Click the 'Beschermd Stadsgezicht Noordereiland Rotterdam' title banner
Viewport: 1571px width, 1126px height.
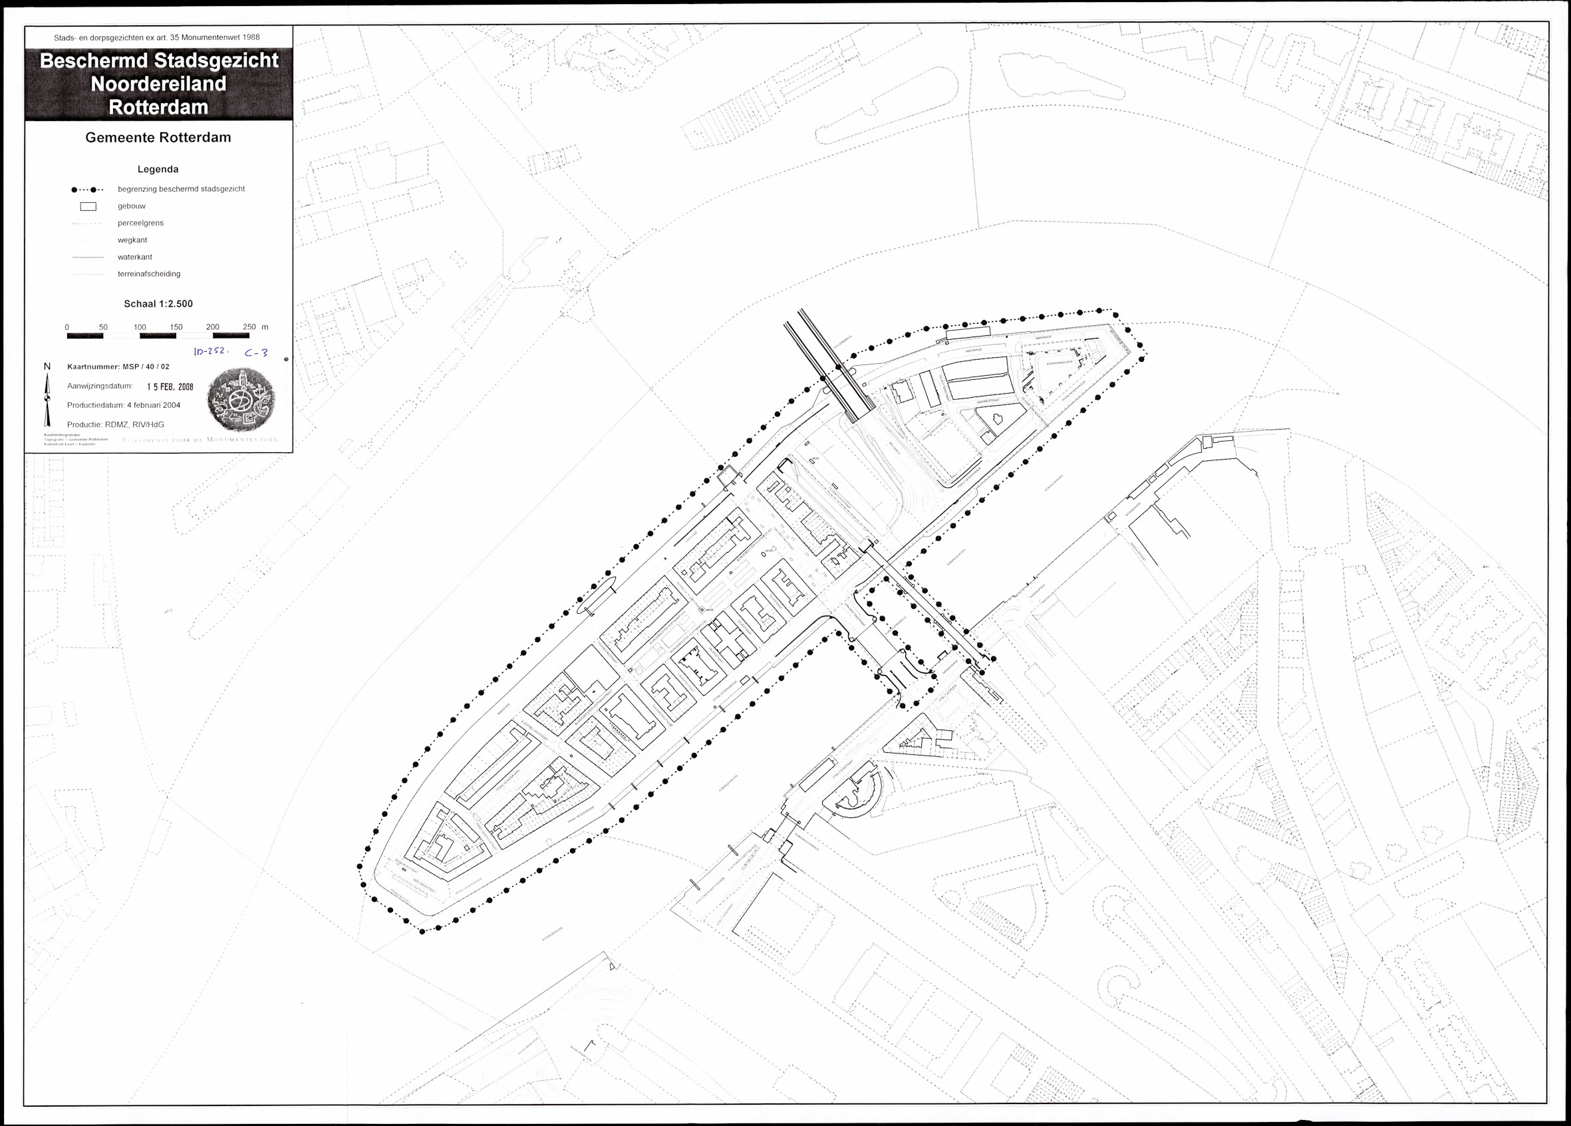158,84
